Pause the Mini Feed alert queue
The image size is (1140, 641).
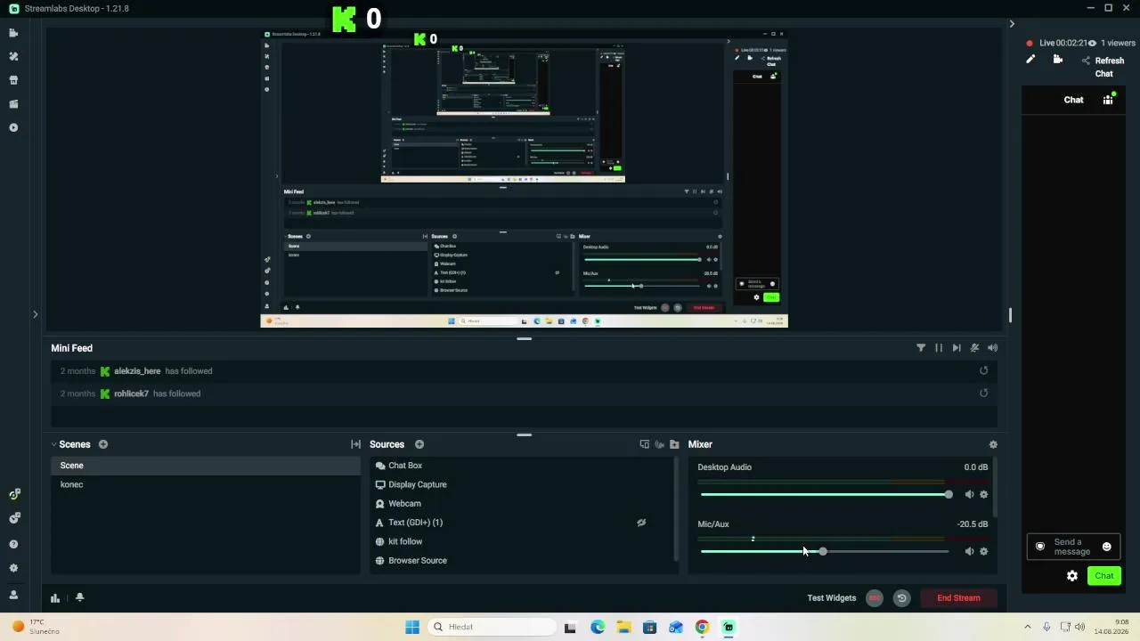tap(939, 348)
